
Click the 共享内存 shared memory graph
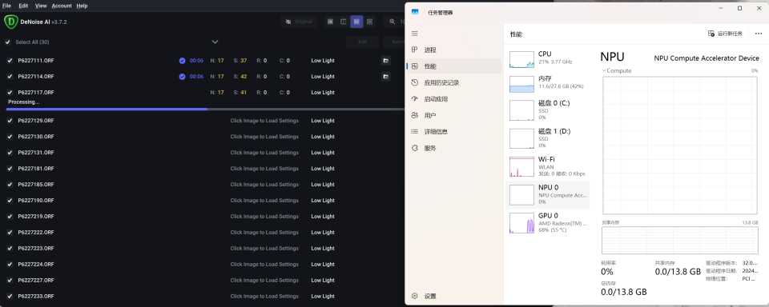pos(680,241)
